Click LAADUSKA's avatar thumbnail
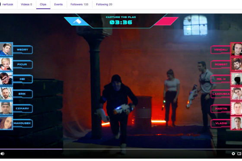Viewport: 242px width, 161px height. point(236,94)
